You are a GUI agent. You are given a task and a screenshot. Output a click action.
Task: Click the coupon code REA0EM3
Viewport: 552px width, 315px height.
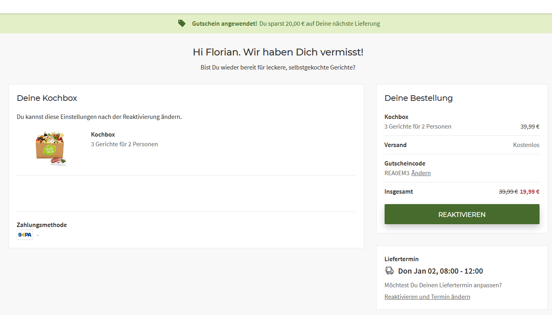[x=397, y=173]
